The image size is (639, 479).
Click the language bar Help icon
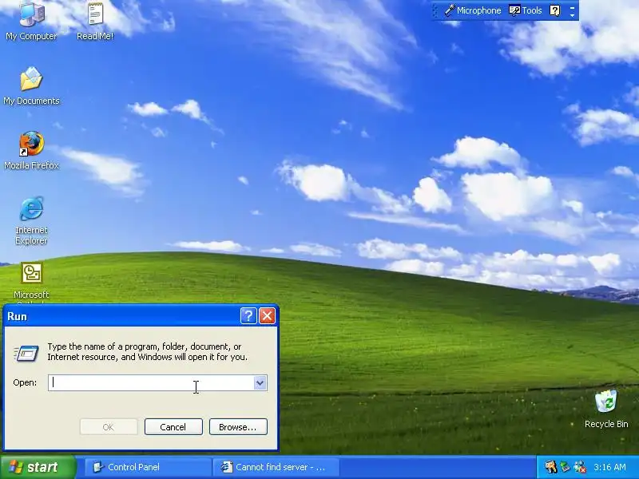tap(554, 10)
